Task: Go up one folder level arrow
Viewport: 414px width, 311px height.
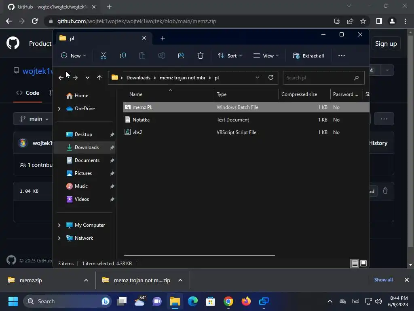Action: (99, 78)
